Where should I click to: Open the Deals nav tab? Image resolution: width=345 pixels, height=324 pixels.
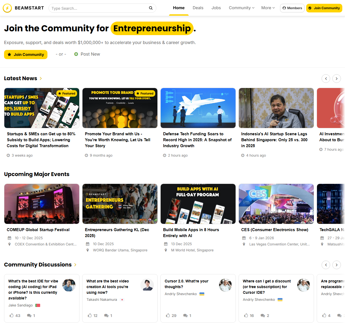[198, 8]
